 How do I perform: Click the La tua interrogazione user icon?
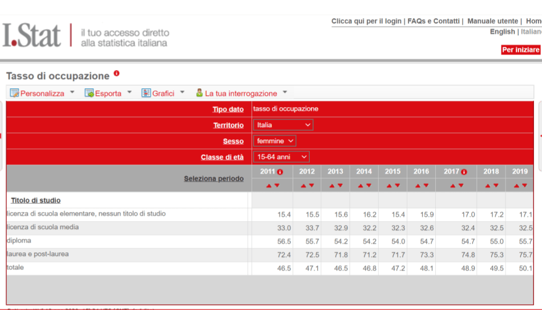(199, 93)
